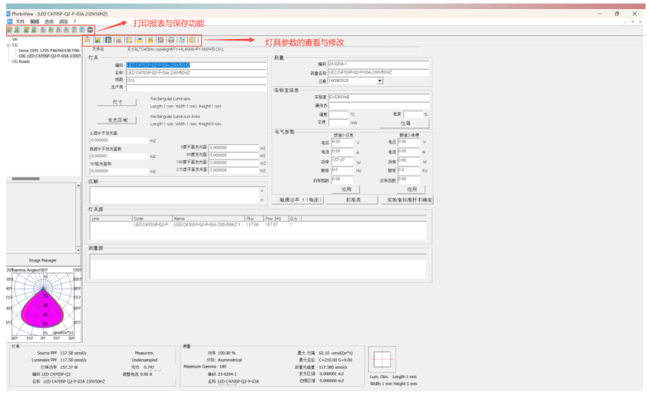This screenshot has width=647, height=395.
Task: Click the measurement 编码 23-0204-1 field
Action: pyautogui.click(x=378, y=64)
